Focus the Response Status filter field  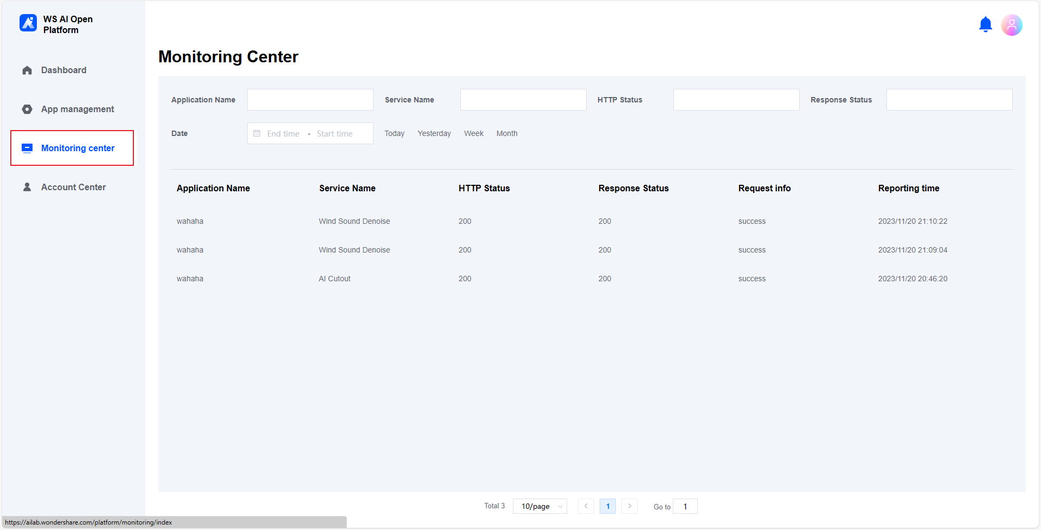point(949,100)
